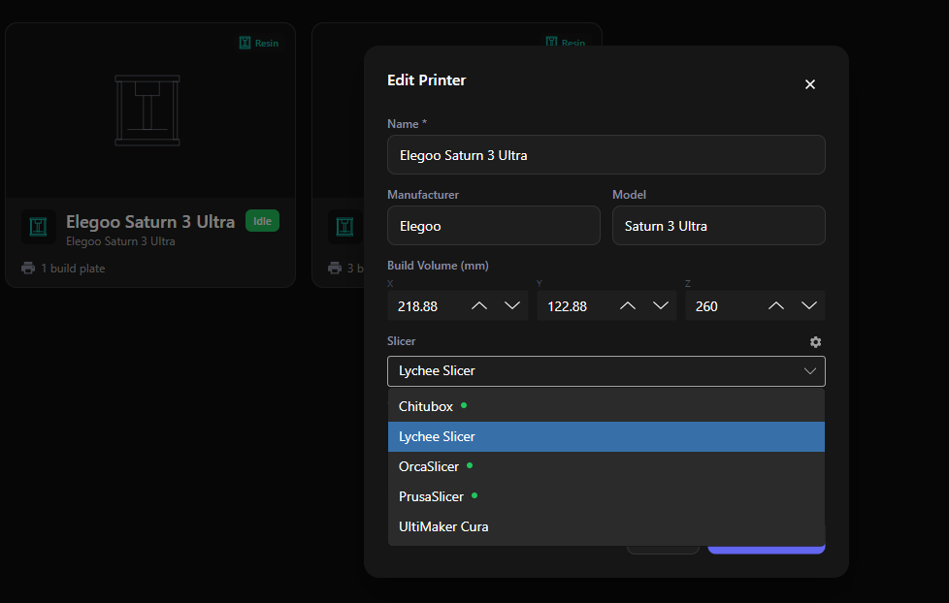Decrease the X build volume value
949x603 pixels.
(x=512, y=306)
